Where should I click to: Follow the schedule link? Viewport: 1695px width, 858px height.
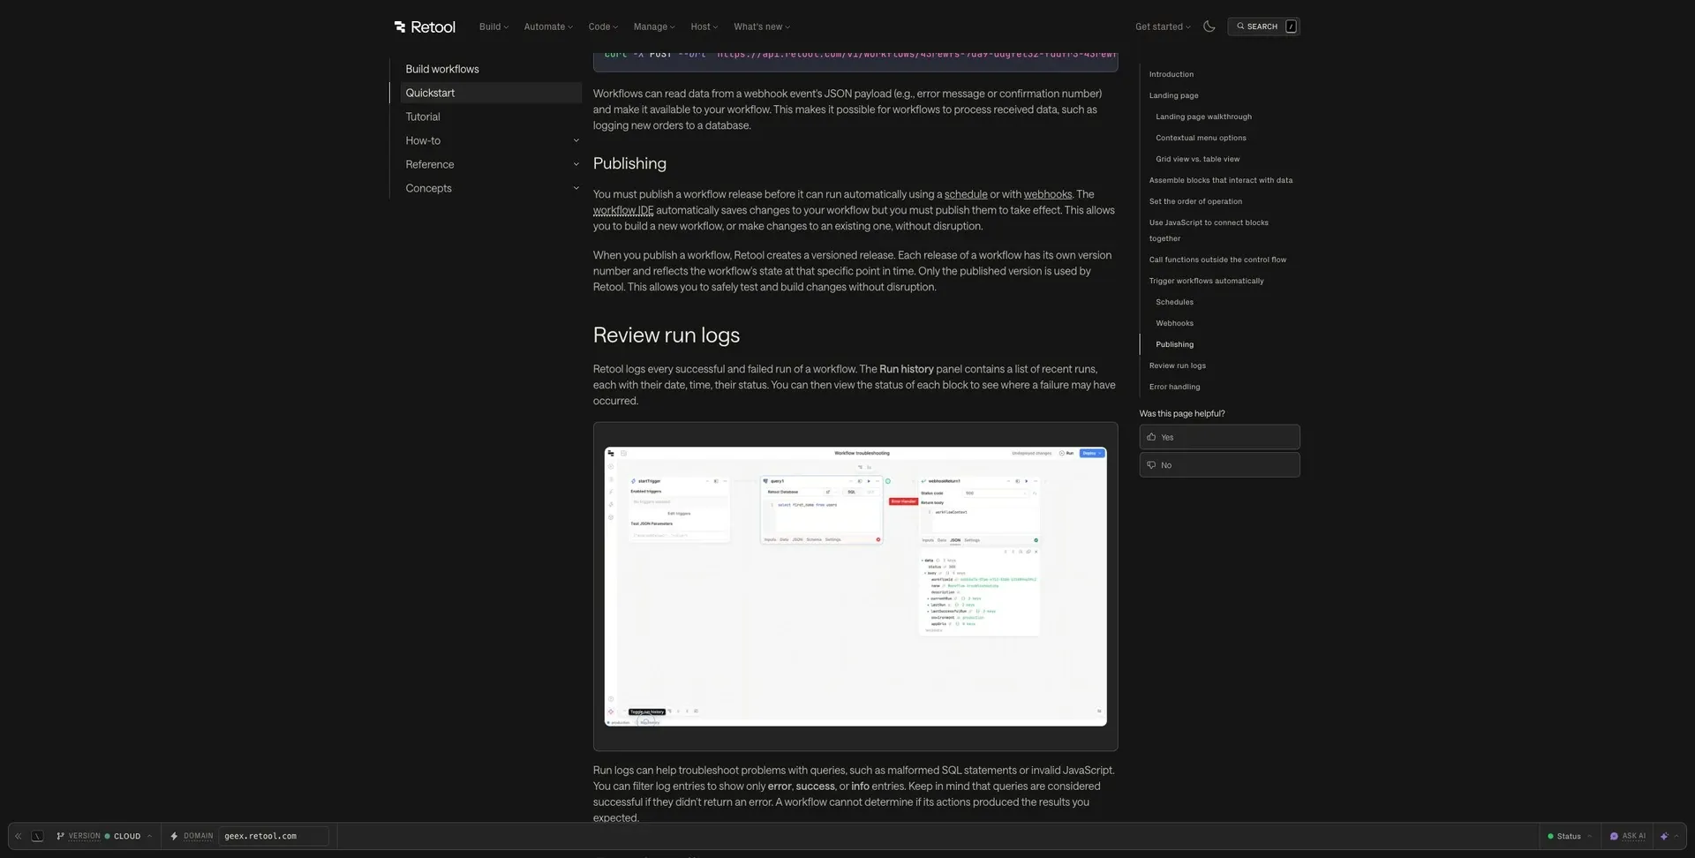coord(966,194)
